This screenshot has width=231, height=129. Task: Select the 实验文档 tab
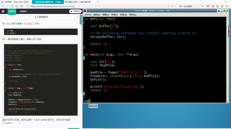click(x=12, y=11)
